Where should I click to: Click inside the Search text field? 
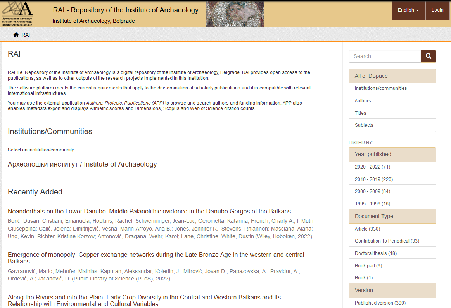pos(385,56)
